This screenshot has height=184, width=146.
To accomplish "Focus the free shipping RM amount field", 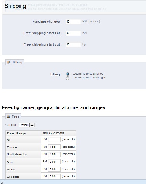I will 73,33.
